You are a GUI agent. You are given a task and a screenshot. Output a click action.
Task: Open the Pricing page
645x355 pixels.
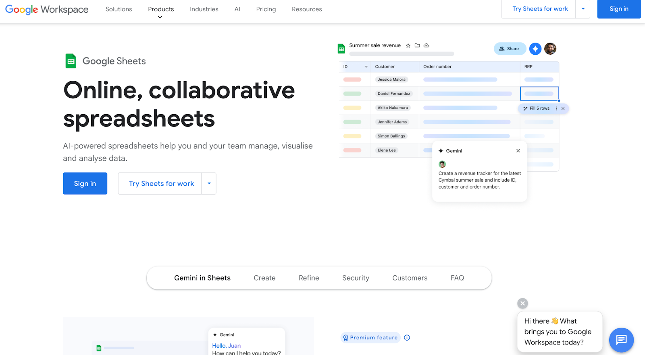click(x=266, y=9)
